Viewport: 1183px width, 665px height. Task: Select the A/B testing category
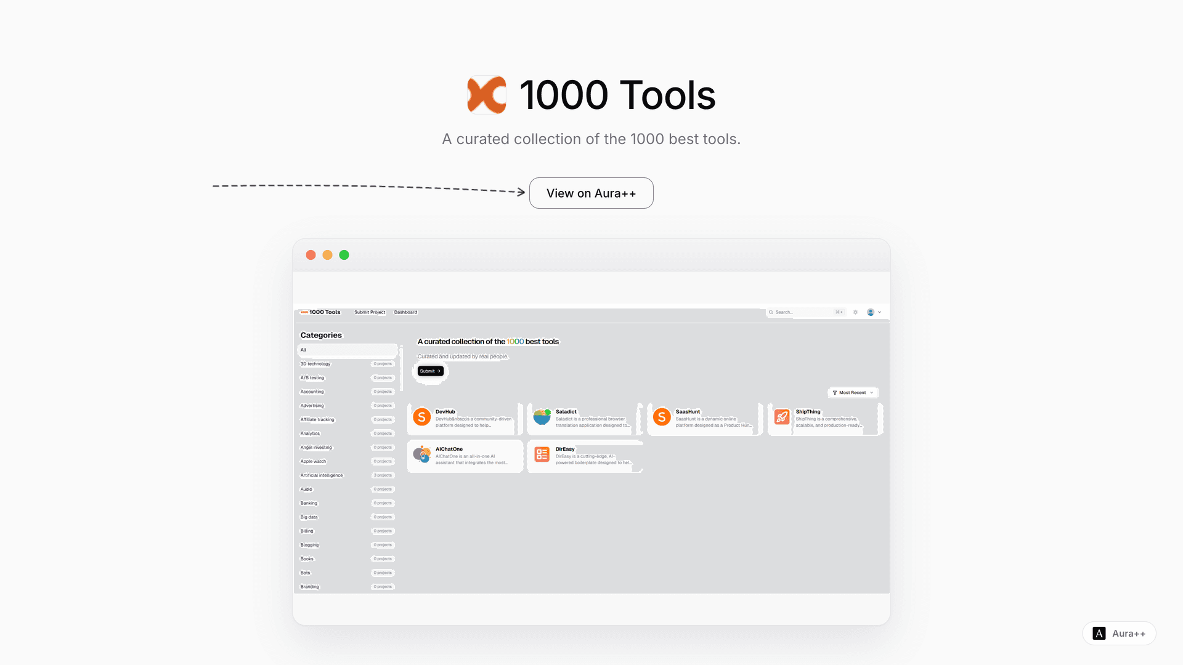(x=312, y=378)
